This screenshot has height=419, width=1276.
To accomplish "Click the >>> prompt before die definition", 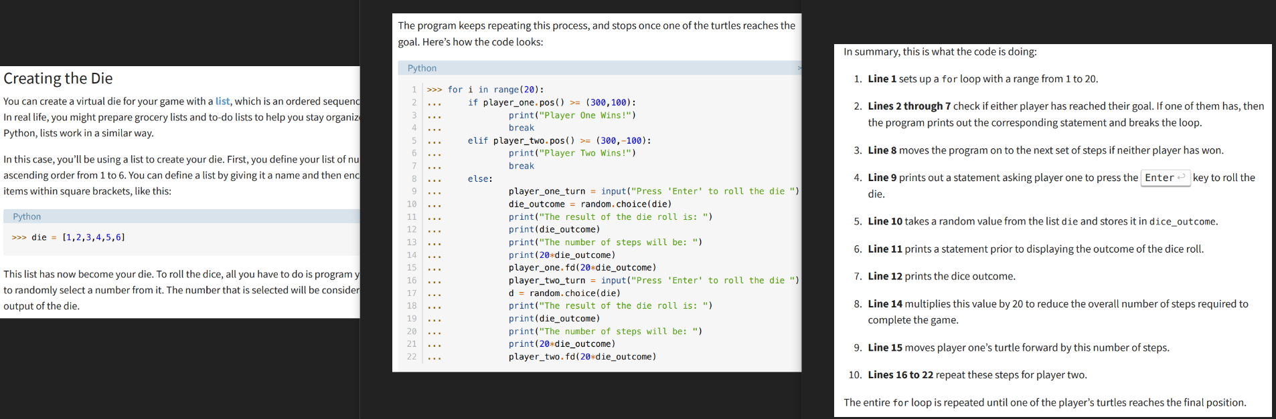I will [x=19, y=237].
